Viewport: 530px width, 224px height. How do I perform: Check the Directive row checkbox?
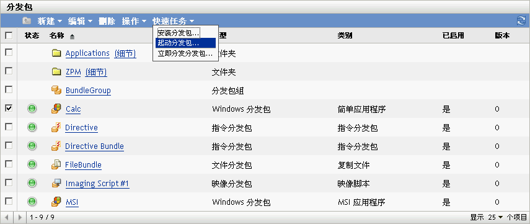coord(9,127)
